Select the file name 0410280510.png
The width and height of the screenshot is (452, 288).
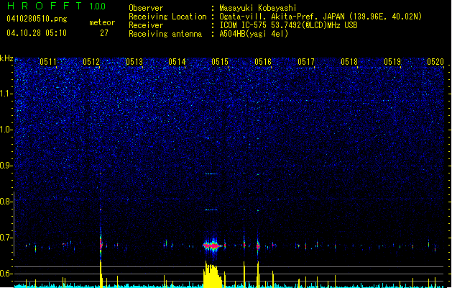coord(37,19)
